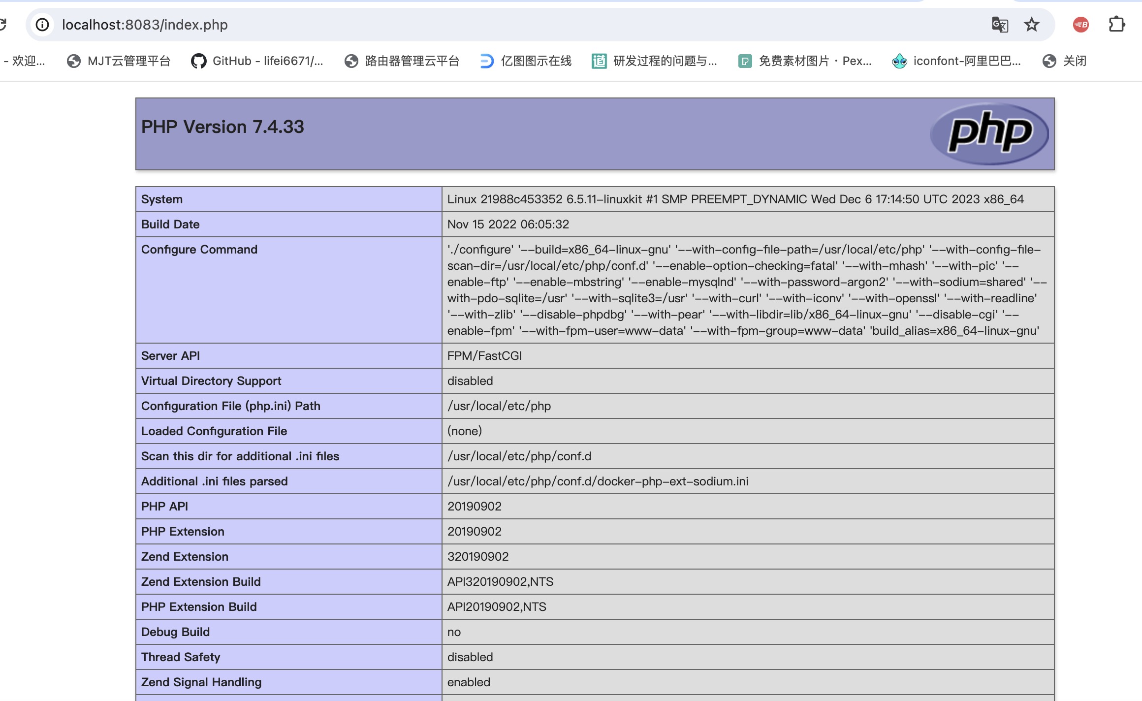
Task: Open the GitHub - lifei6671 bookmark
Action: click(257, 61)
